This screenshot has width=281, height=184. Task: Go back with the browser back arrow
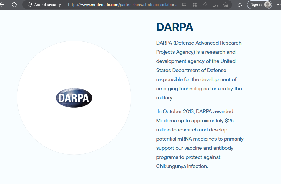[x=2, y=5]
